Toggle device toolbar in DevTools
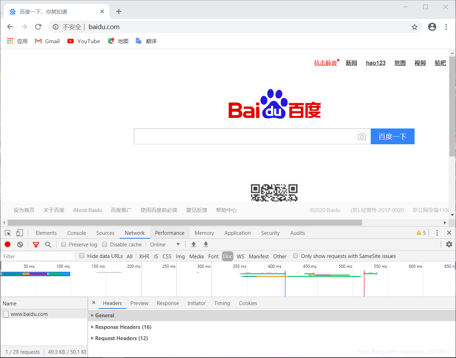This screenshot has width=456, height=358. coord(20,233)
